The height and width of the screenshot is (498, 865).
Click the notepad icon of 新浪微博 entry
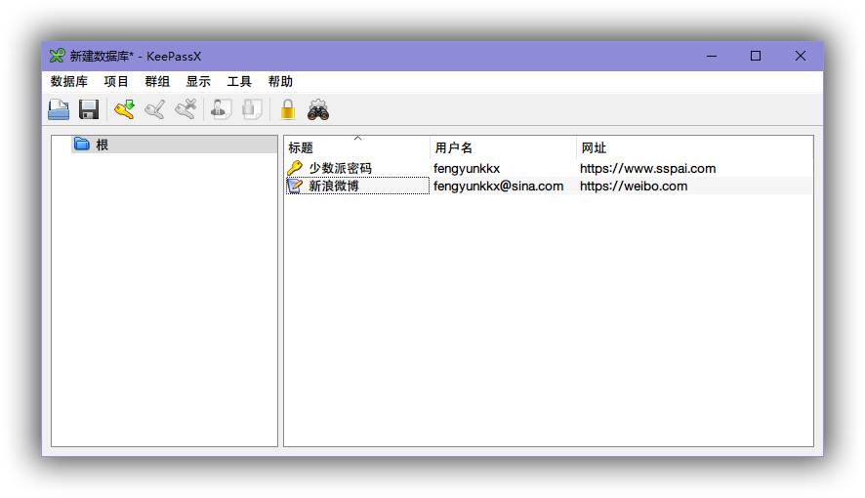coord(295,186)
